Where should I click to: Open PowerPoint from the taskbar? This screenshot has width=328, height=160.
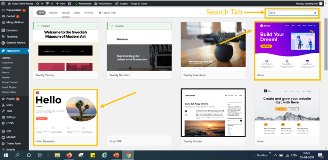tap(116, 155)
